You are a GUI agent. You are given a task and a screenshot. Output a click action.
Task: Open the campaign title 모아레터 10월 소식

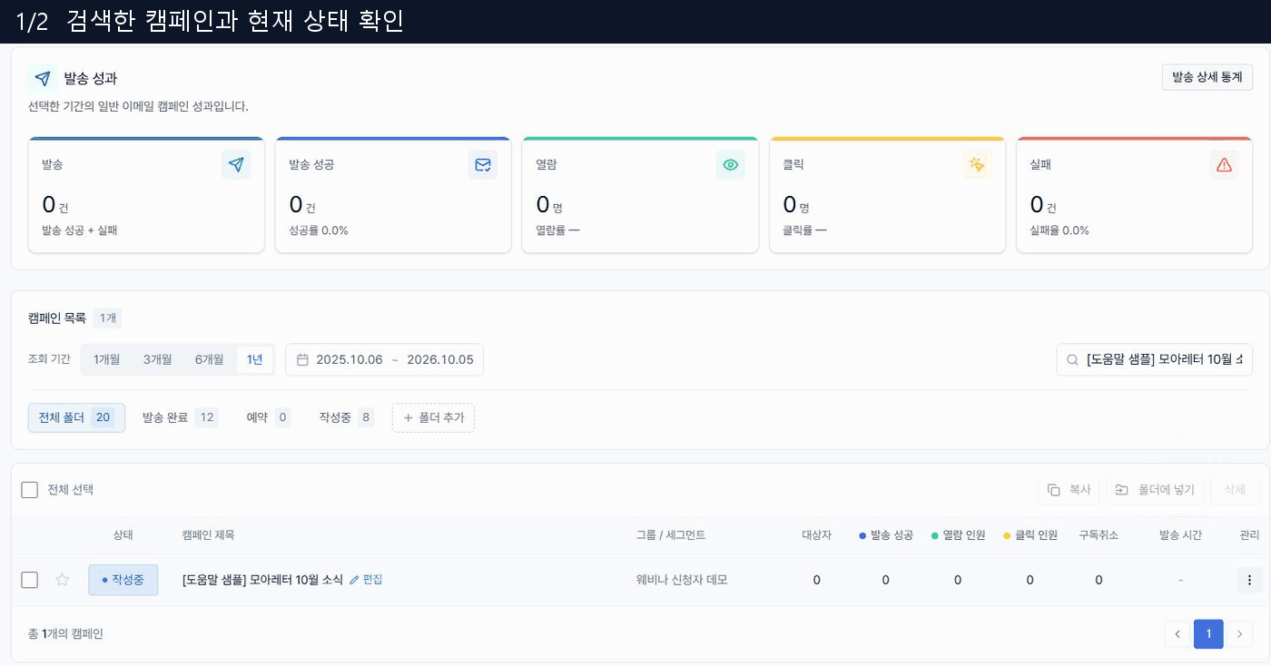pos(262,580)
